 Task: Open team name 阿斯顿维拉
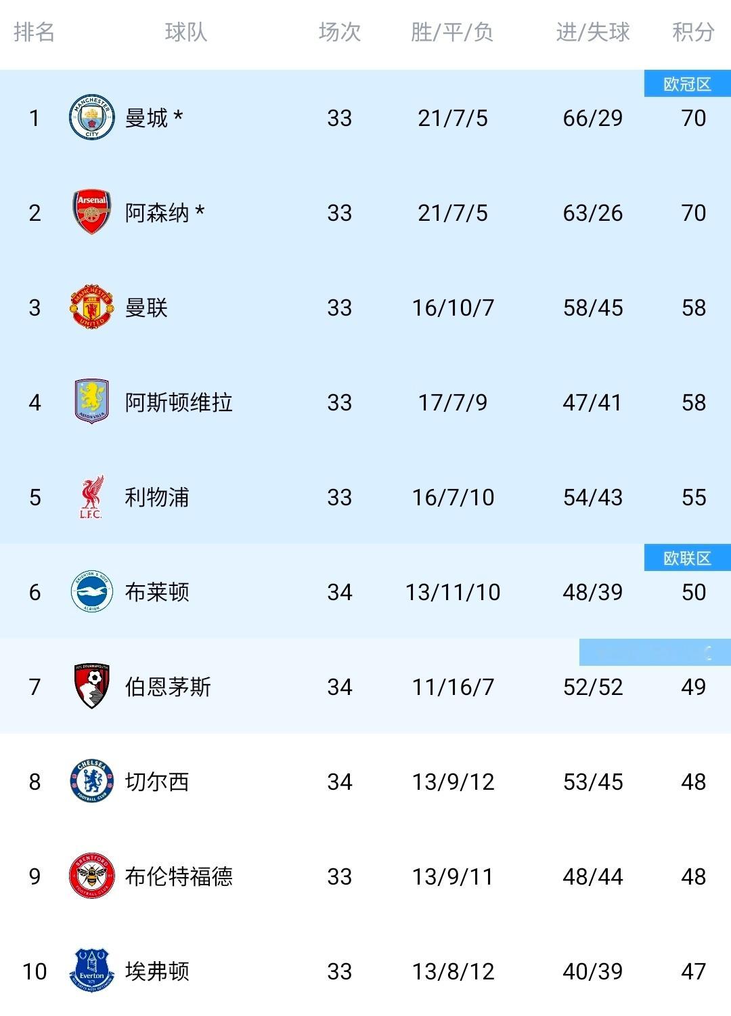tap(179, 402)
